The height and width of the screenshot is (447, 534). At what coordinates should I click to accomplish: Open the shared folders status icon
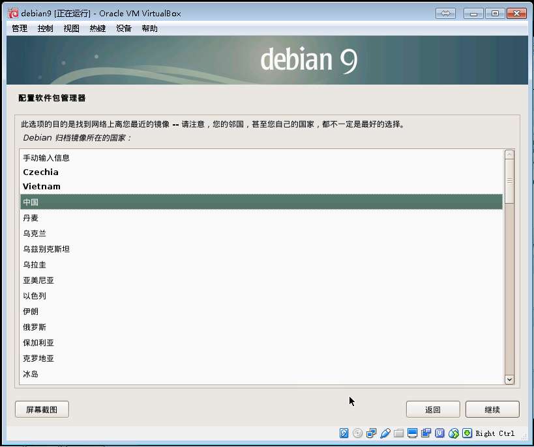[x=399, y=433]
